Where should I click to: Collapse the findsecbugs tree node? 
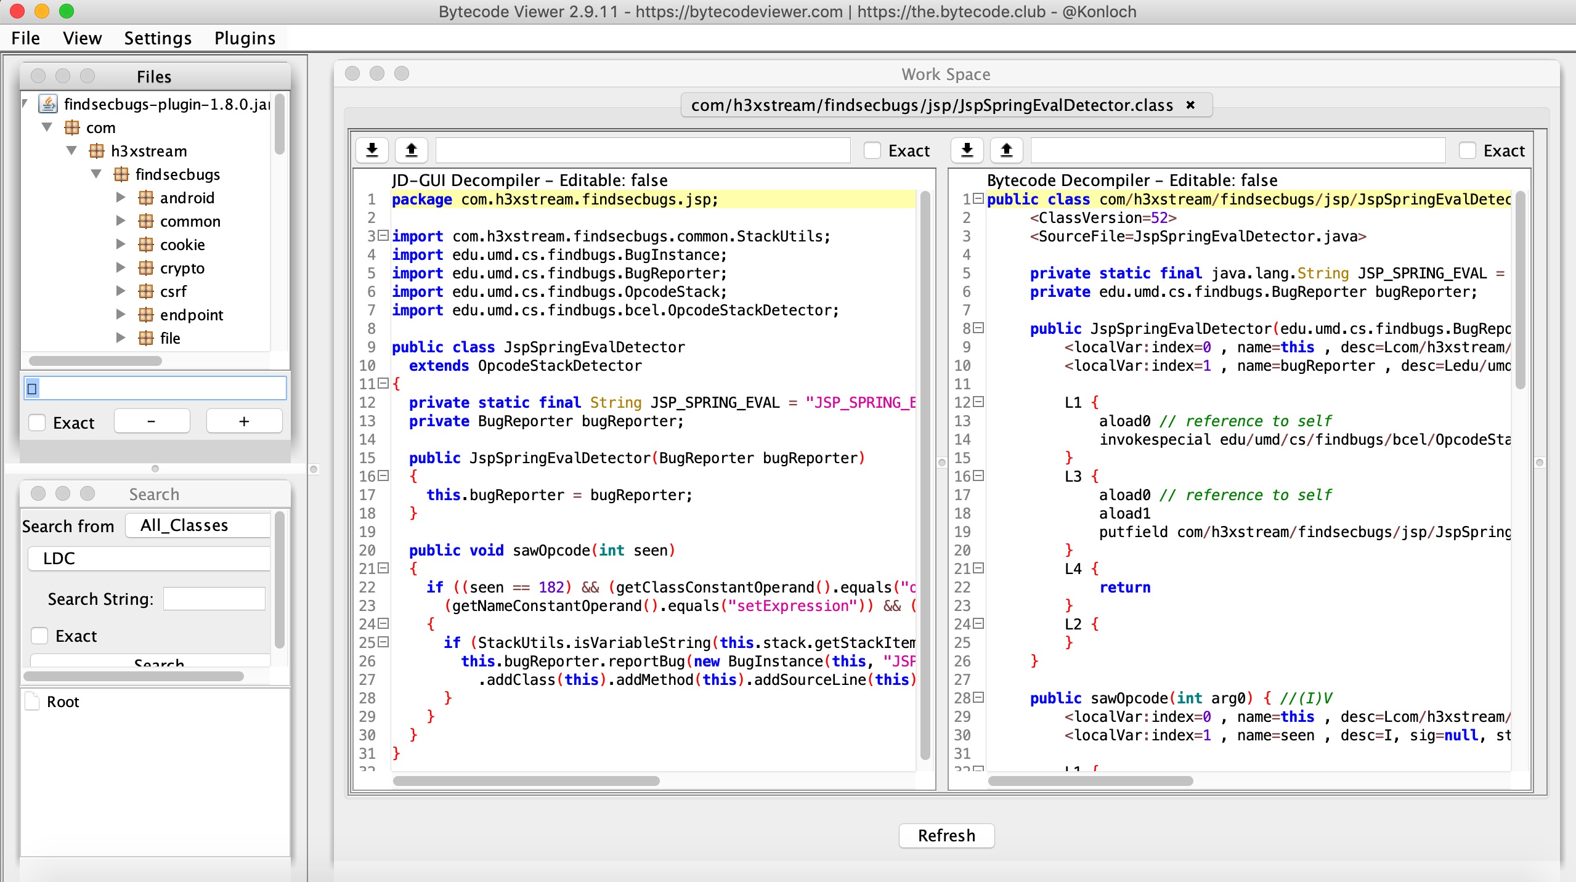[x=96, y=174]
